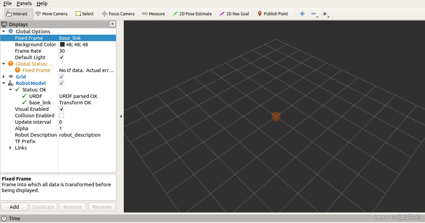Click the green check beside base_link
Image resolution: width=425 pixels, height=223 pixels.
(x=24, y=102)
